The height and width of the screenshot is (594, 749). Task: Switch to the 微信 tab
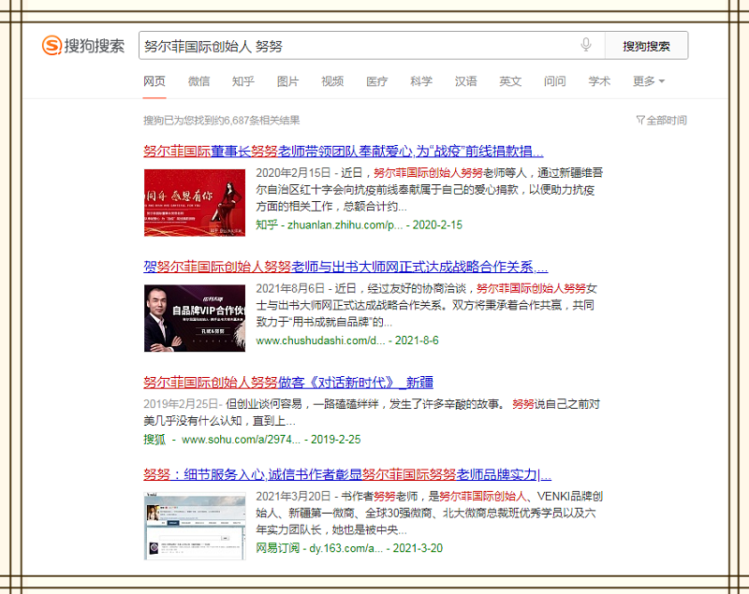click(x=198, y=81)
